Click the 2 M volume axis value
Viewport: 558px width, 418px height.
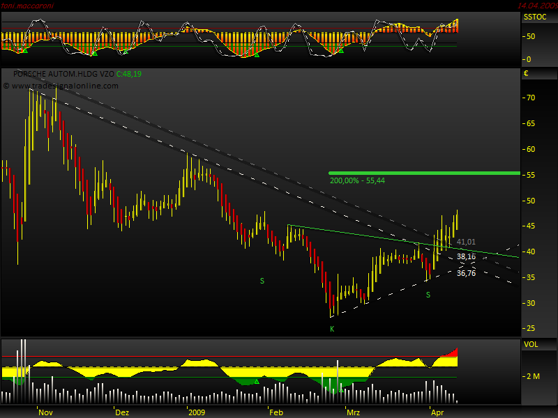533,376
